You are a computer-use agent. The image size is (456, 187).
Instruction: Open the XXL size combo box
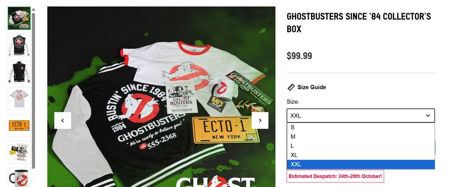(361, 116)
